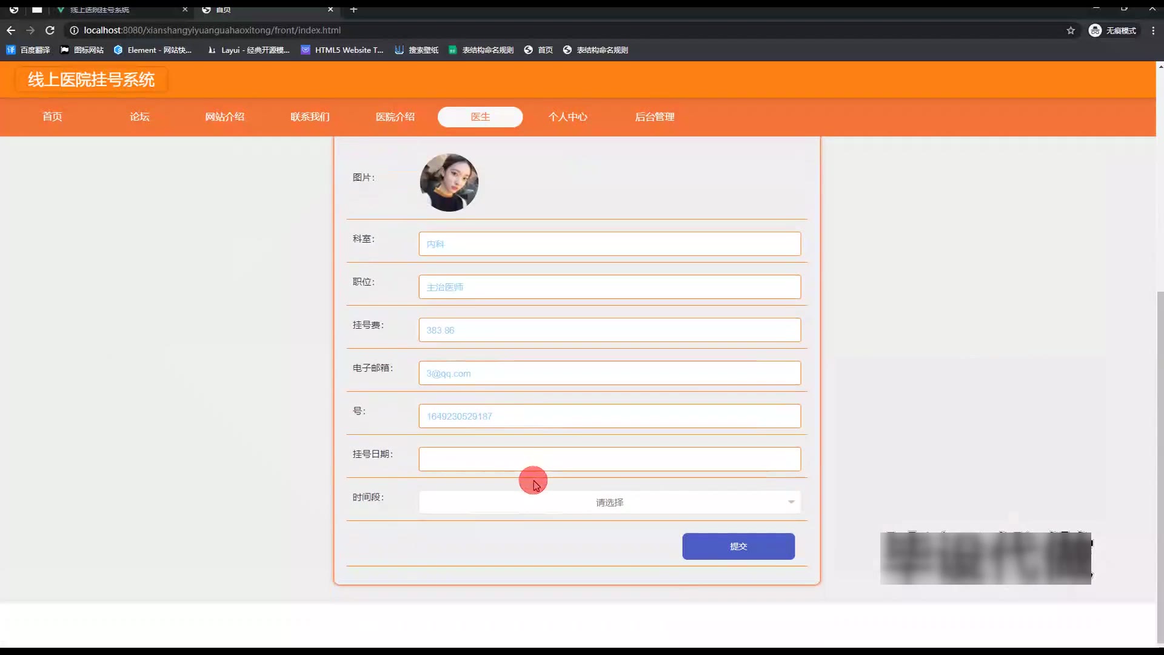The image size is (1164, 655).
Task: Go to 医院介绍 nav tab
Action: pyautogui.click(x=395, y=116)
